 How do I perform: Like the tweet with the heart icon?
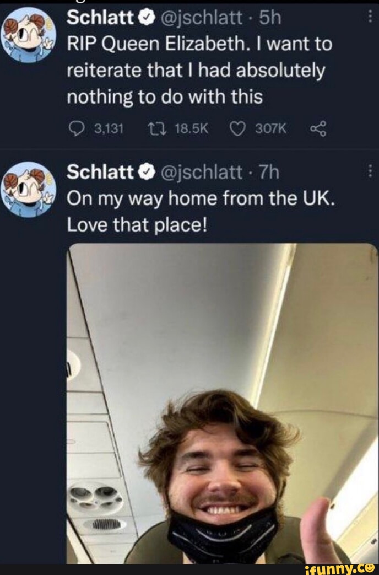[x=237, y=128]
